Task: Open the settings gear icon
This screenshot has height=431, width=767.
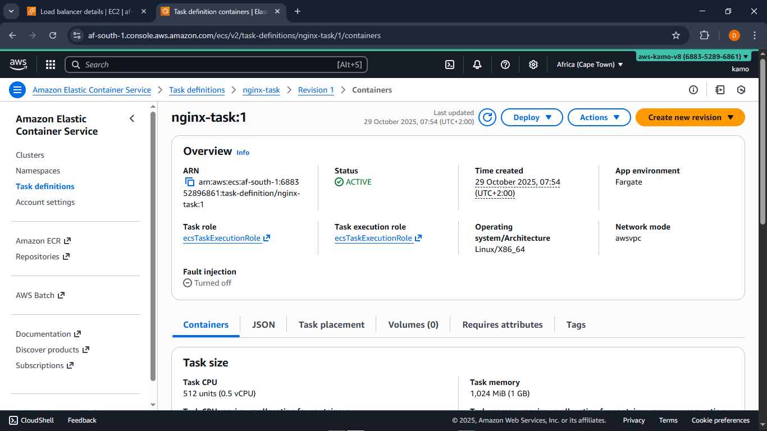Action: (533, 65)
